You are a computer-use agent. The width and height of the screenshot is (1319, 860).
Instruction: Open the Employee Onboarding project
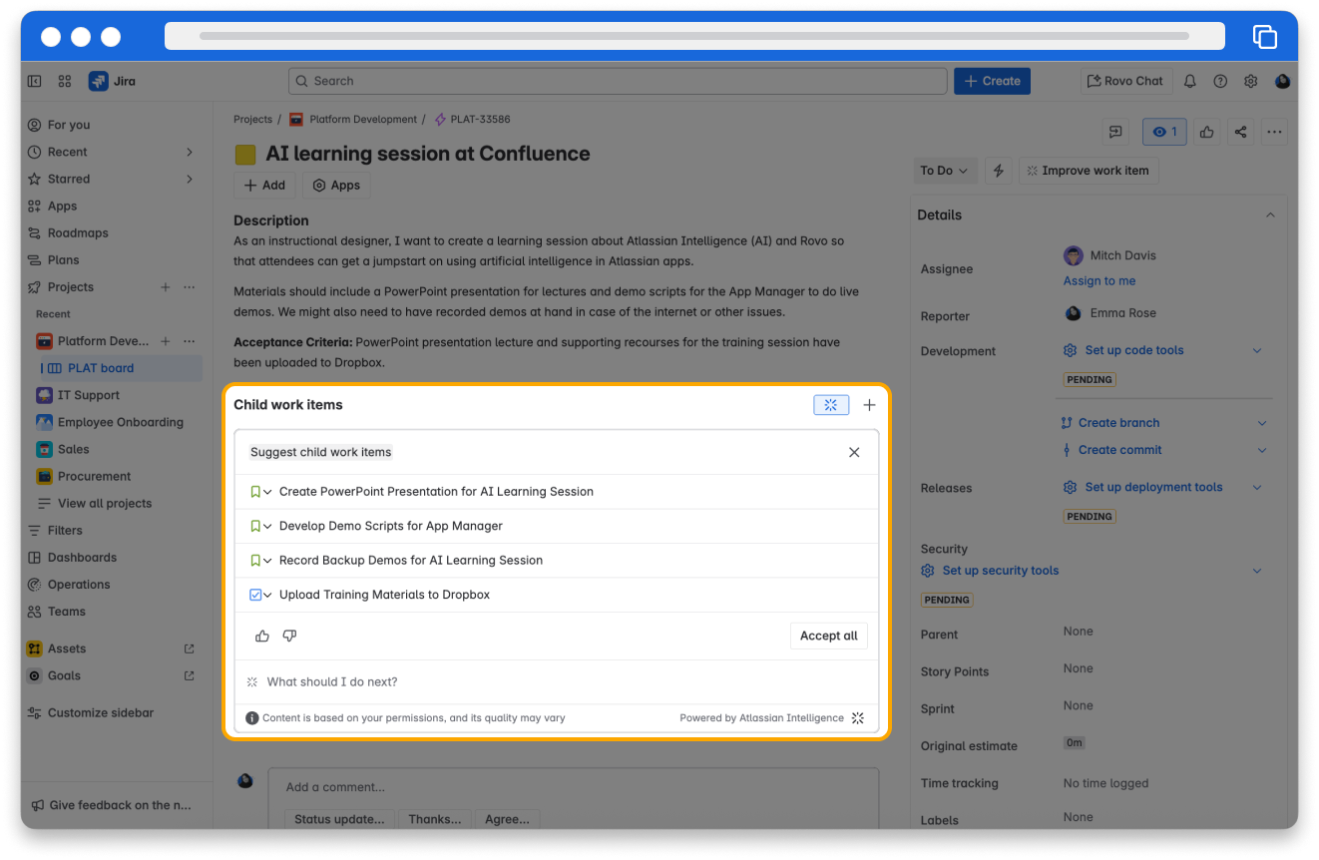coord(118,422)
